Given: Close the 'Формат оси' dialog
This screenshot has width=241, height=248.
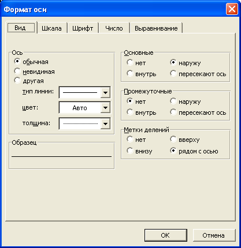Looking at the screenshot, I should click(x=232, y=9).
